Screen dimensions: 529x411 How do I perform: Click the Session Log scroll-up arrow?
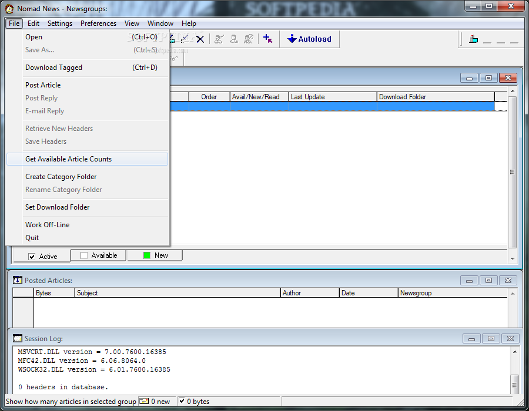pos(514,352)
